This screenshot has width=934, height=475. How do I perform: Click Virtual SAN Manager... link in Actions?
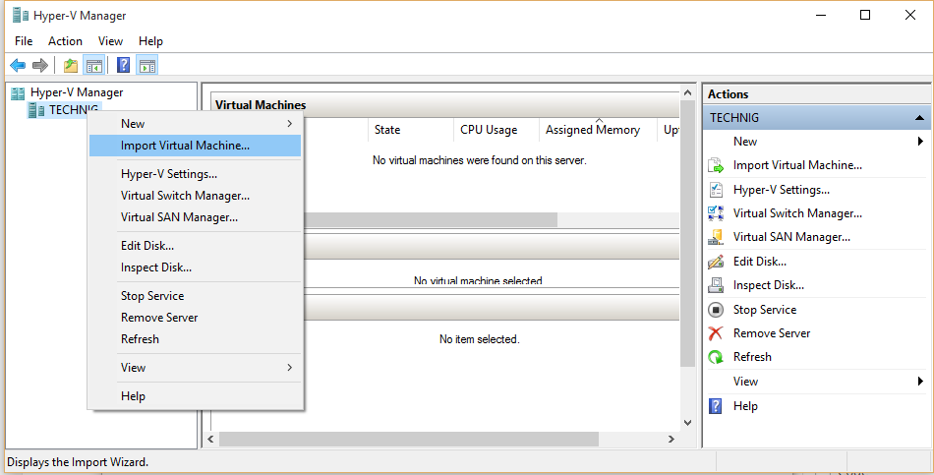791,237
